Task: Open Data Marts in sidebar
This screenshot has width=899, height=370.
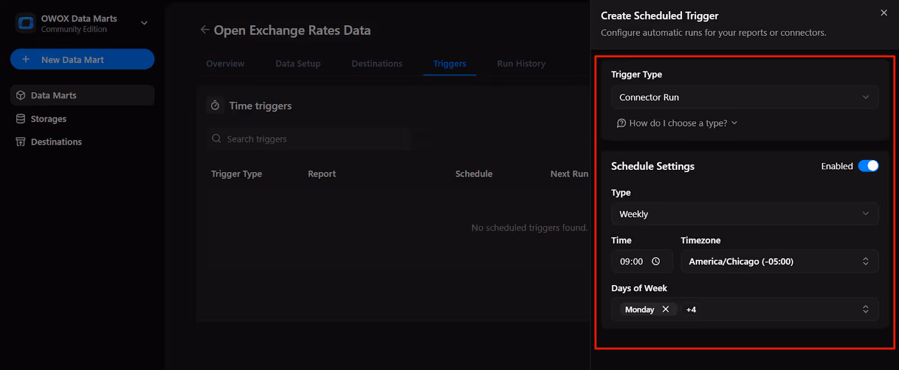Action: coord(82,95)
